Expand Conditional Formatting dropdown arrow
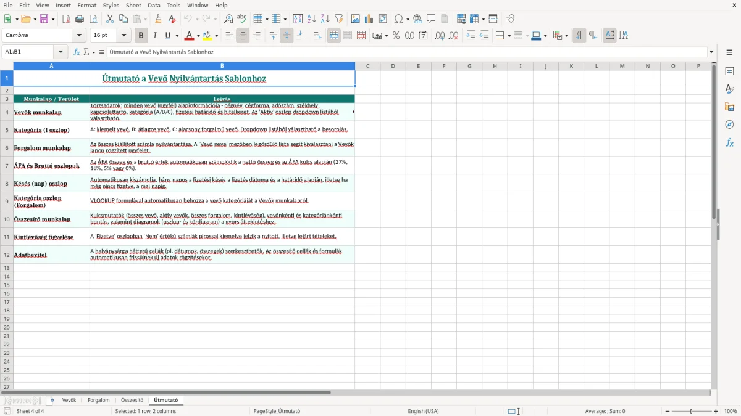Viewport: 741px width, 416px height. (566, 36)
